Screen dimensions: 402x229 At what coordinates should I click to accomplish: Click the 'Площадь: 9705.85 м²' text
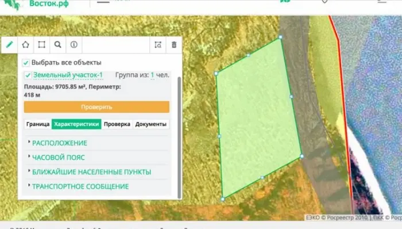point(55,87)
